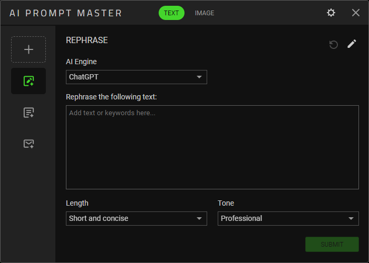Open the AI Engine ChatGPT dropdown

[136, 77]
